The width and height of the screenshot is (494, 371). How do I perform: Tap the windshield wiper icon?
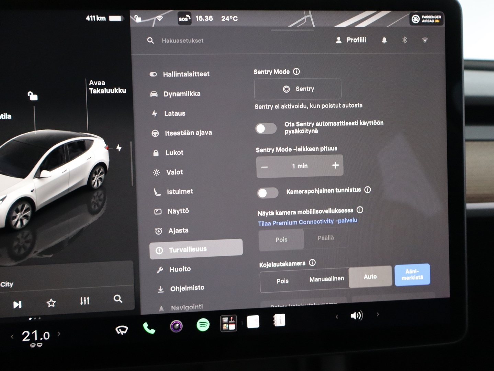pos(122,330)
